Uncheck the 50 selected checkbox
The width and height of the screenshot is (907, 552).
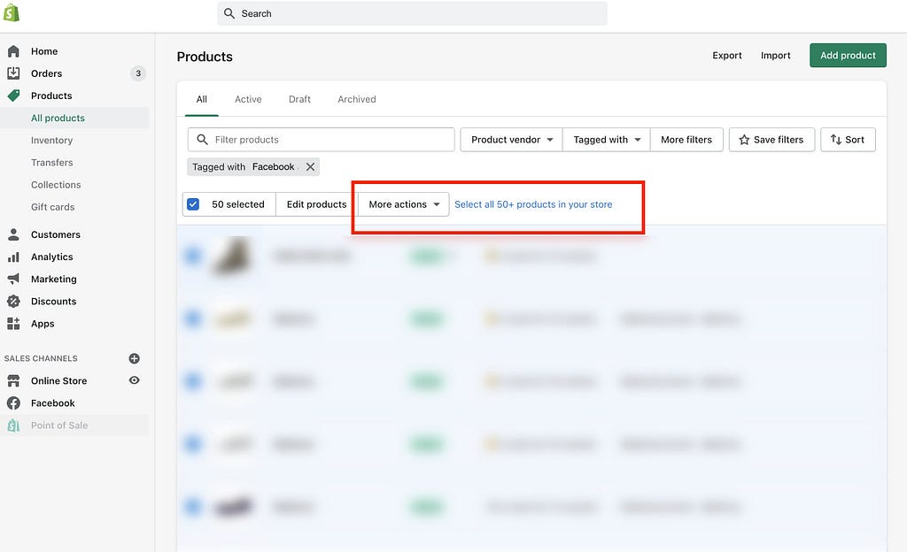pos(193,204)
